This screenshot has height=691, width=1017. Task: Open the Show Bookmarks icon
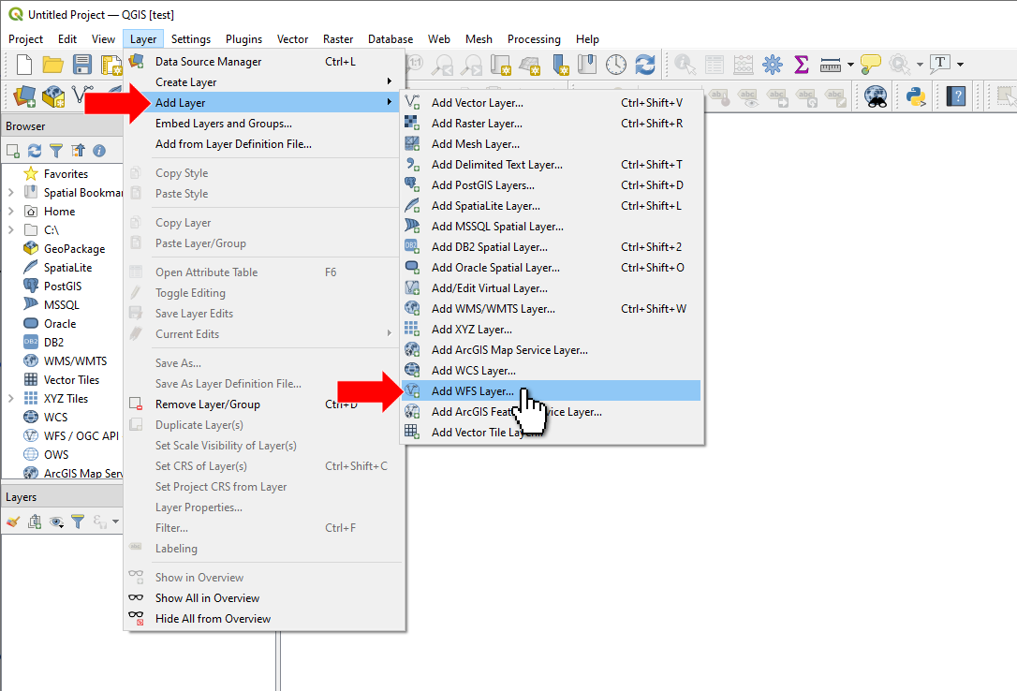pyautogui.click(x=587, y=65)
